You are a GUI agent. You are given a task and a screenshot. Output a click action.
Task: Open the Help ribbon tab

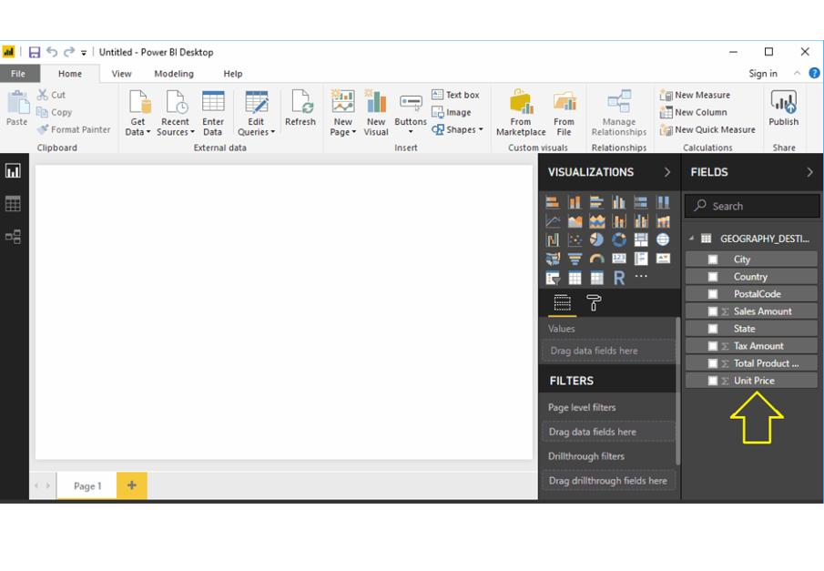coord(233,74)
